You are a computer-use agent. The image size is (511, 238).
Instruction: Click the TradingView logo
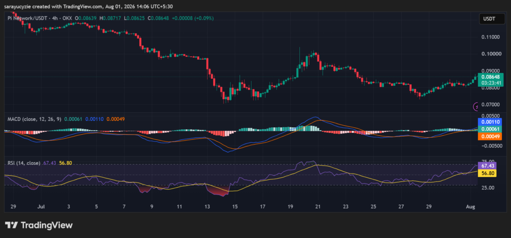click(x=39, y=225)
